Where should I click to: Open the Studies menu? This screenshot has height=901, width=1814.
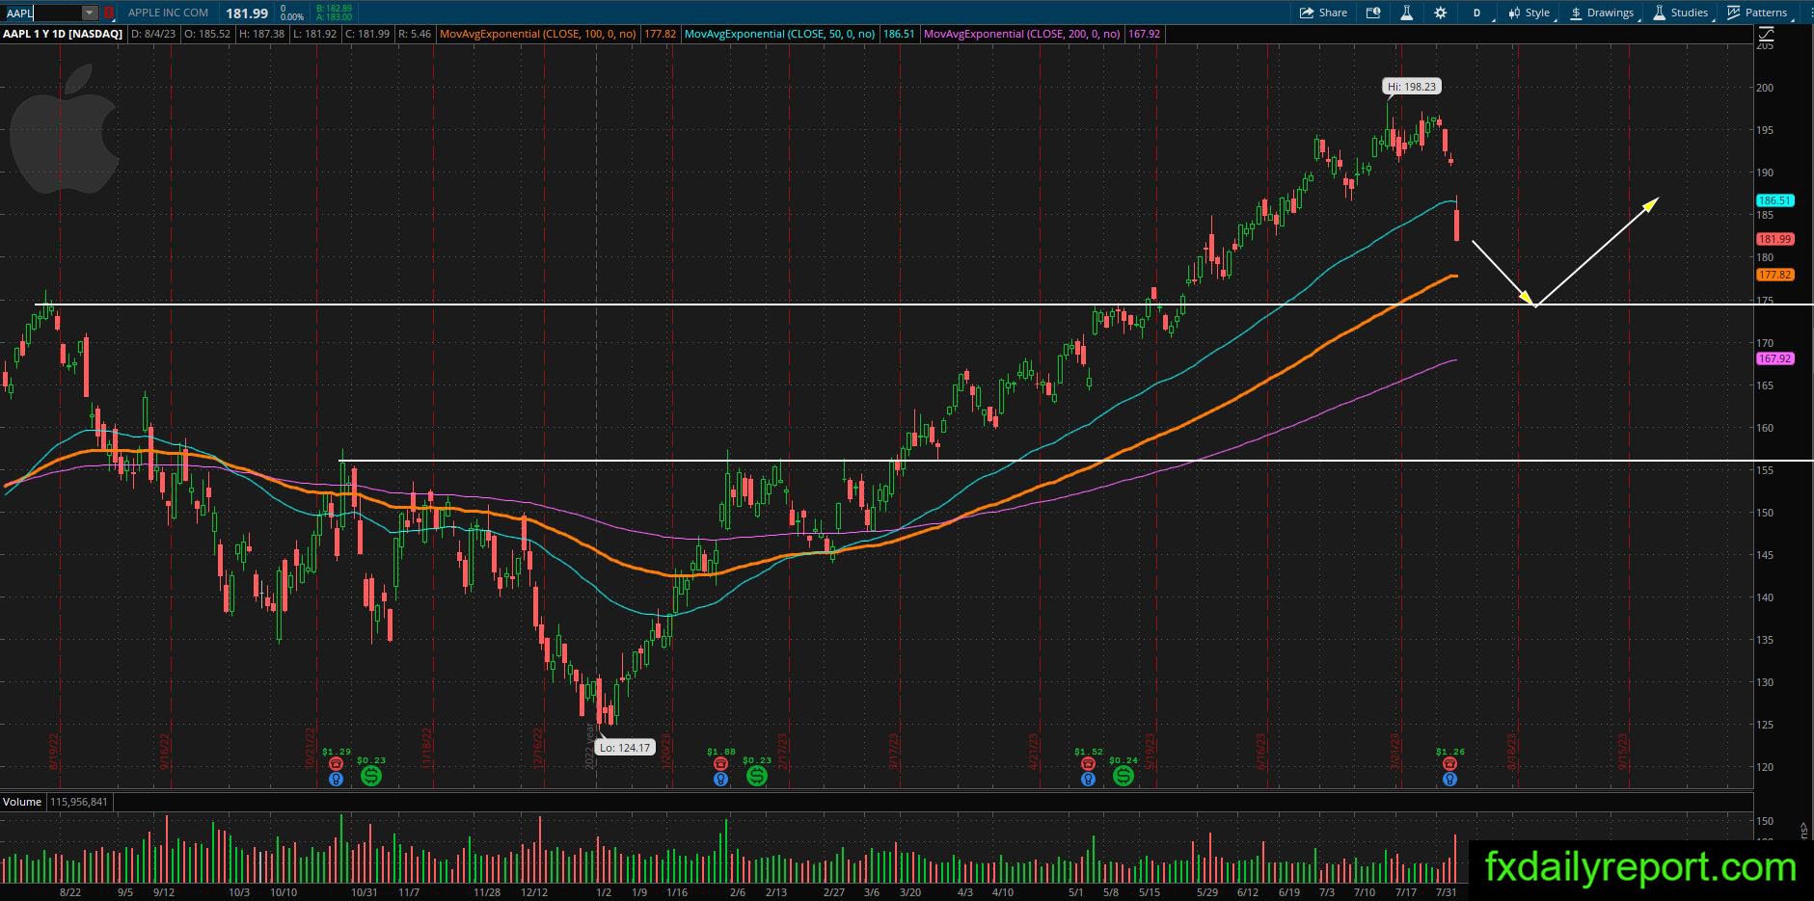click(x=1681, y=13)
